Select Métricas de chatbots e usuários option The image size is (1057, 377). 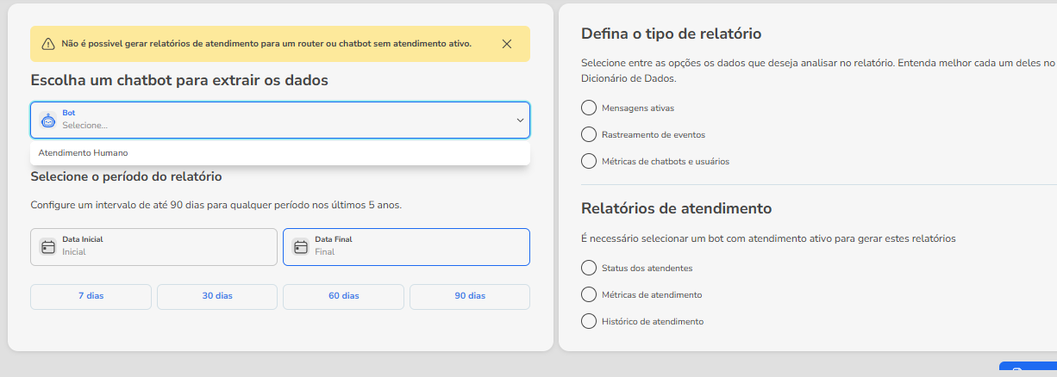(x=589, y=161)
